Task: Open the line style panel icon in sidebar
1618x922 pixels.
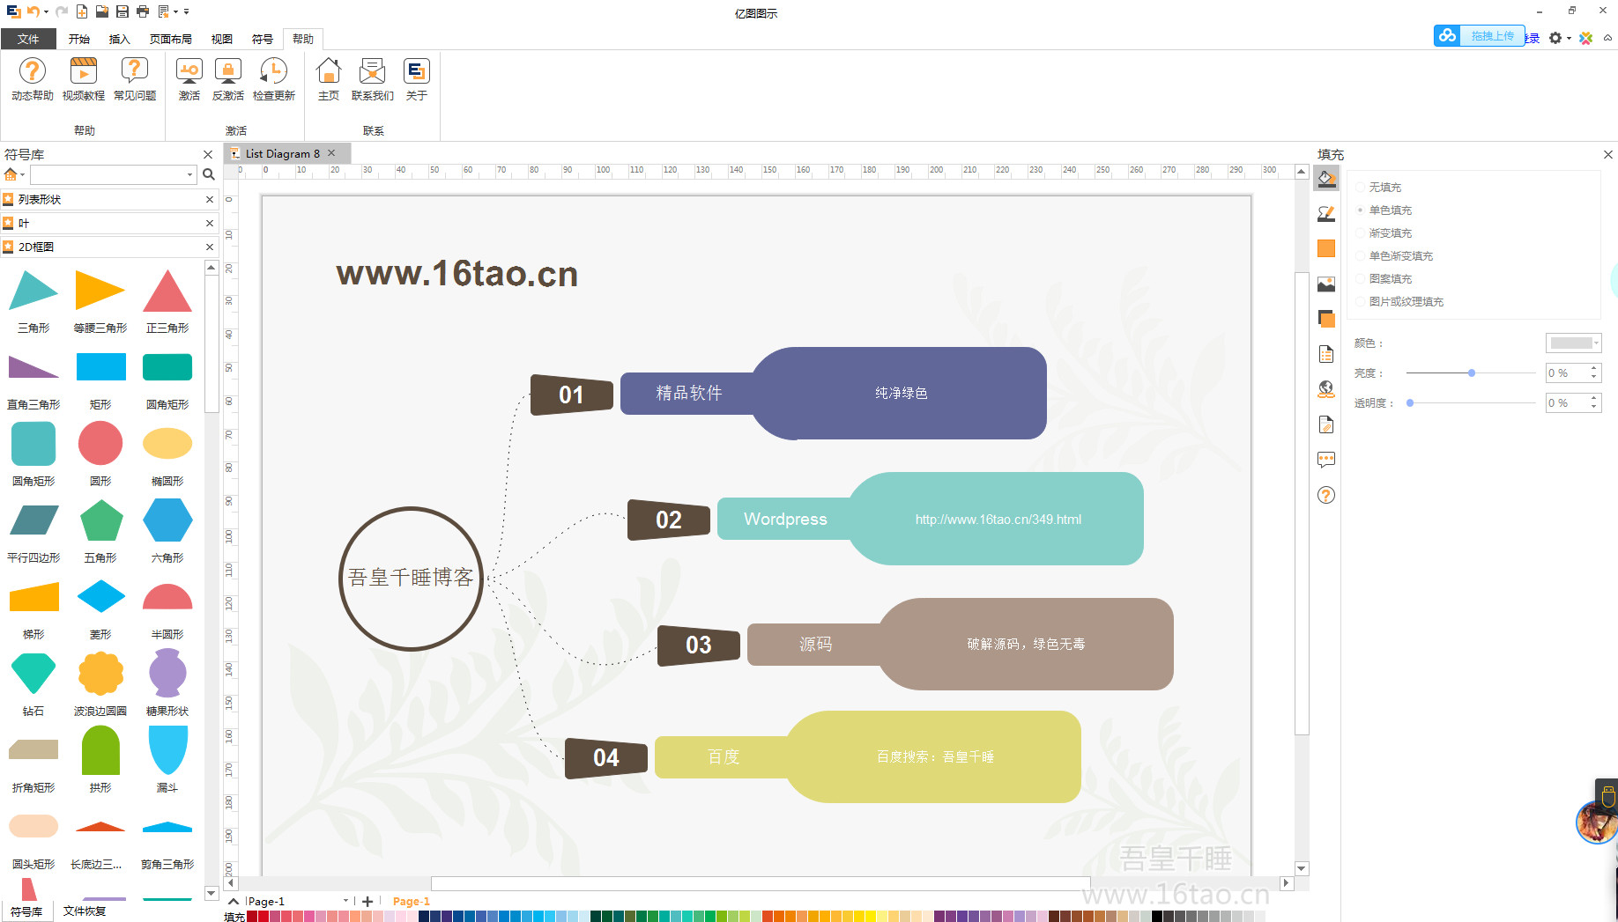Action: 1326,214
